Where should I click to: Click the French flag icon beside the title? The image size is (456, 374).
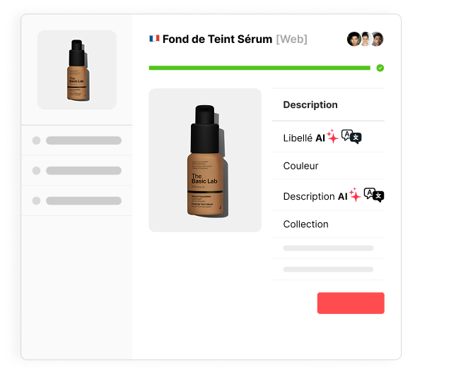pos(154,38)
